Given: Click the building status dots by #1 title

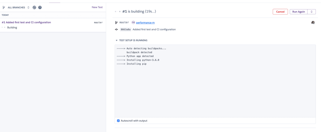Looking at the screenshot, I should point(118,12).
